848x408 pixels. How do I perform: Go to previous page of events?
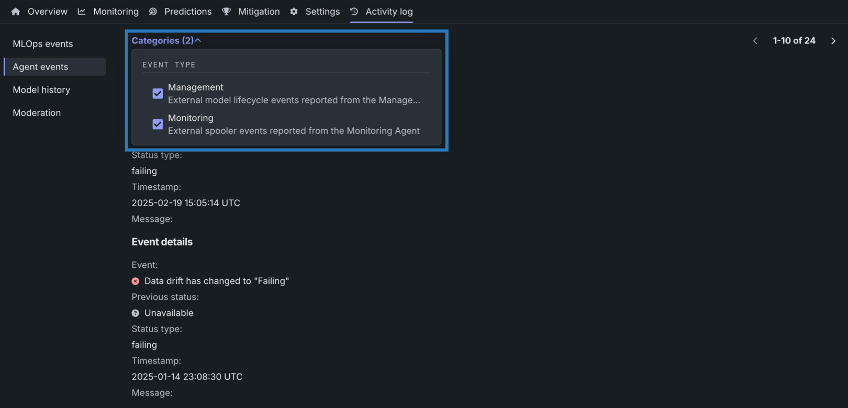click(755, 41)
